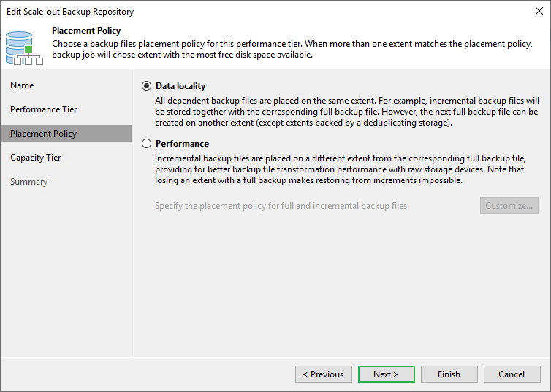This screenshot has width=551, height=392.
Task: Cancel the repository edit wizard
Action: point(512,374)
